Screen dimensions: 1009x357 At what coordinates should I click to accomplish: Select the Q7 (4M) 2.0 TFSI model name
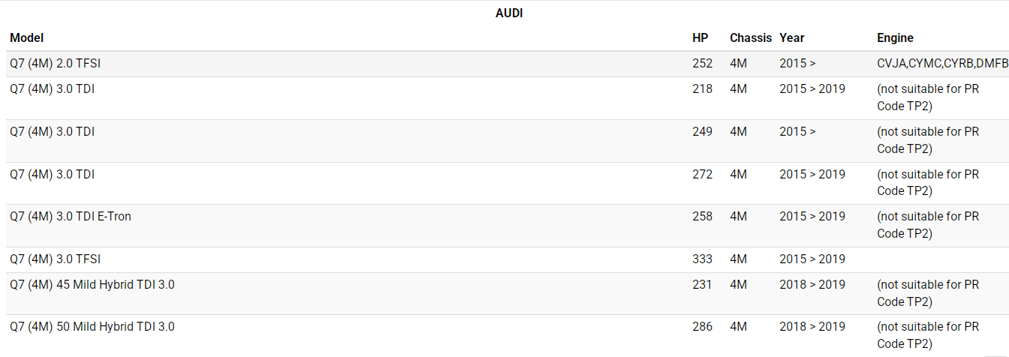click(55, 64)
